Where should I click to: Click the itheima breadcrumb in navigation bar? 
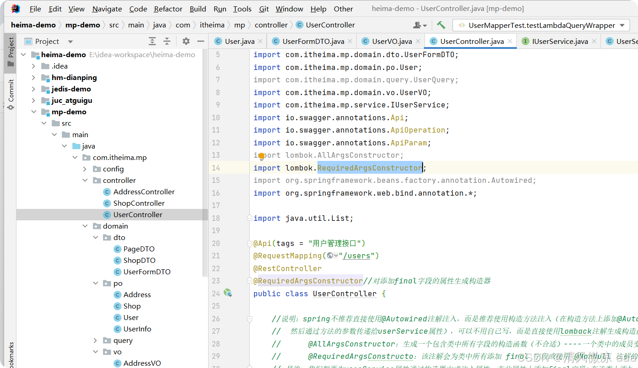click(212, 25)
